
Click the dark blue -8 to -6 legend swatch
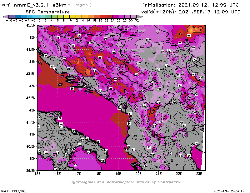tap(18, 17)
